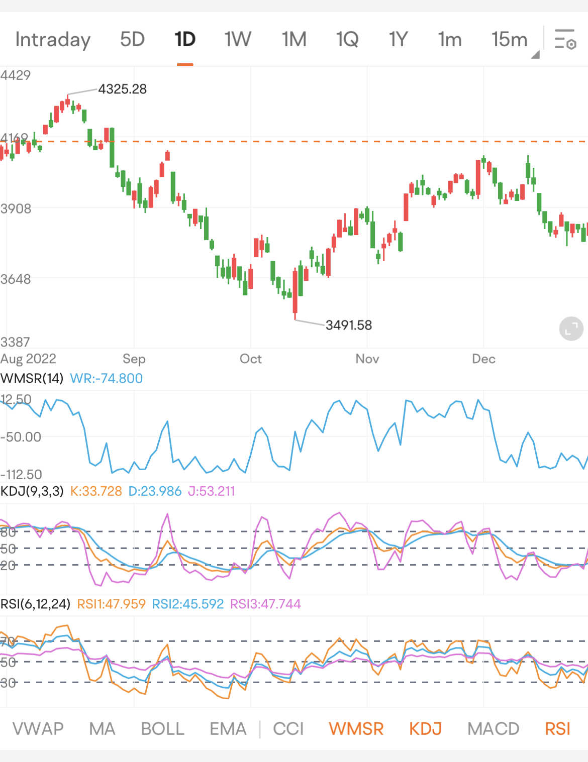Enable the VWAP overlay
Viewport: 588px width, 762px height.
click(x=38, y=728)
